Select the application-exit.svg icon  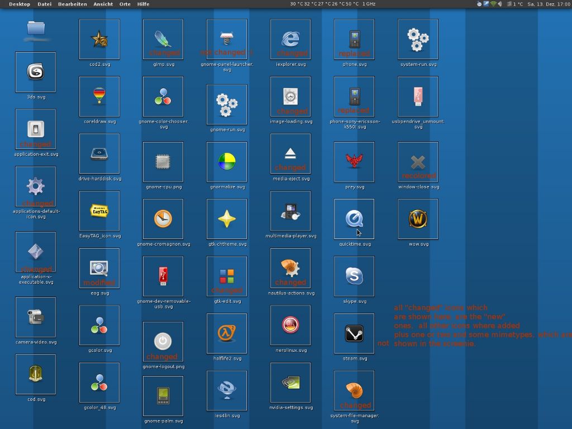pos(36,129)
